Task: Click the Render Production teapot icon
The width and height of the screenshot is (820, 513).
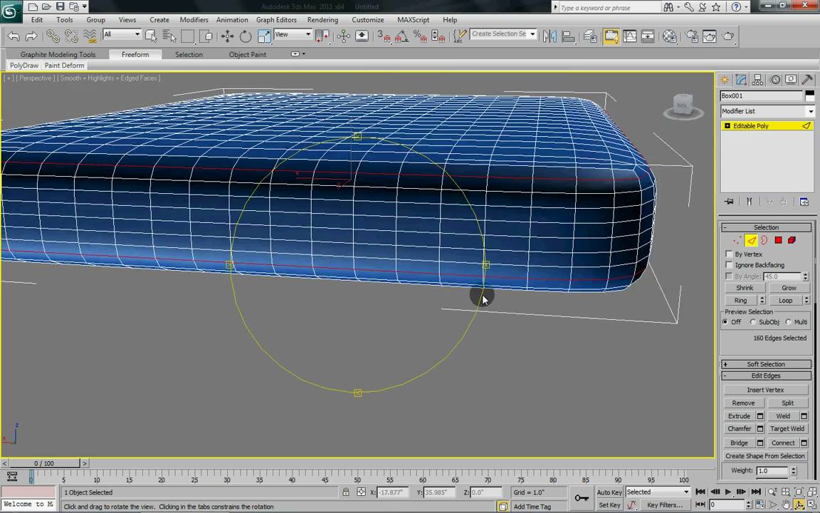Action: tap(728, 36)
